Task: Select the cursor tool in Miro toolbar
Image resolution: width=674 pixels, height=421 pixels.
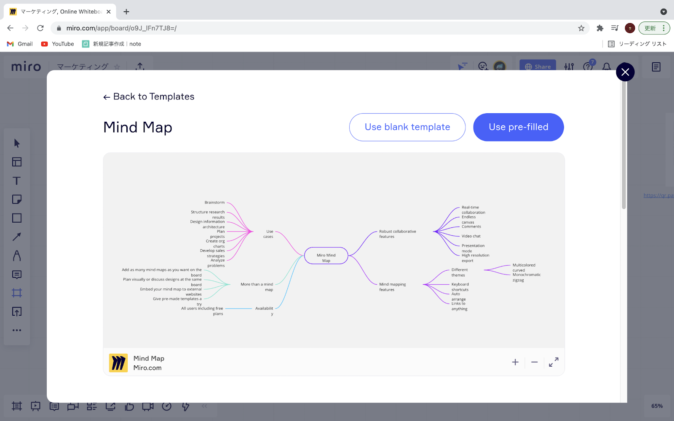Action: (x=17, y=143)
